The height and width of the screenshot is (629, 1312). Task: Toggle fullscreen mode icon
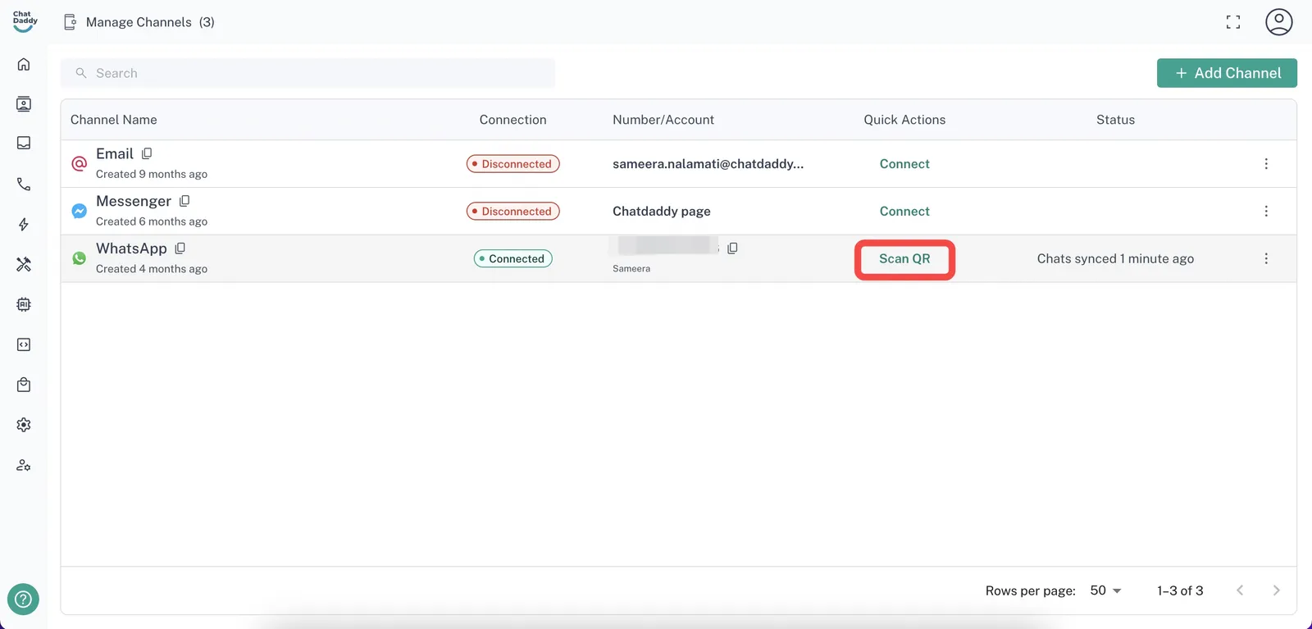click(x=1232, y=22)
